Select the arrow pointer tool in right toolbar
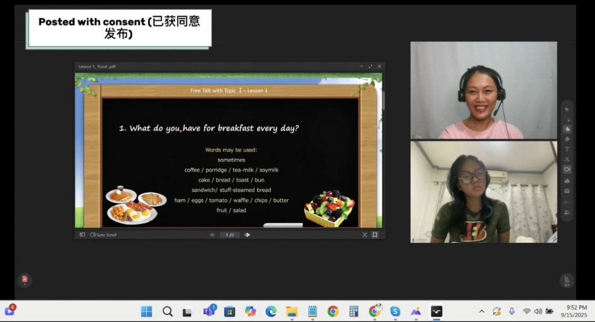Screen dimensions: 595x322 [x=567, y=109]
